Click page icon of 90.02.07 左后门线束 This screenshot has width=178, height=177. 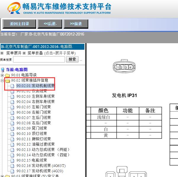12,118
